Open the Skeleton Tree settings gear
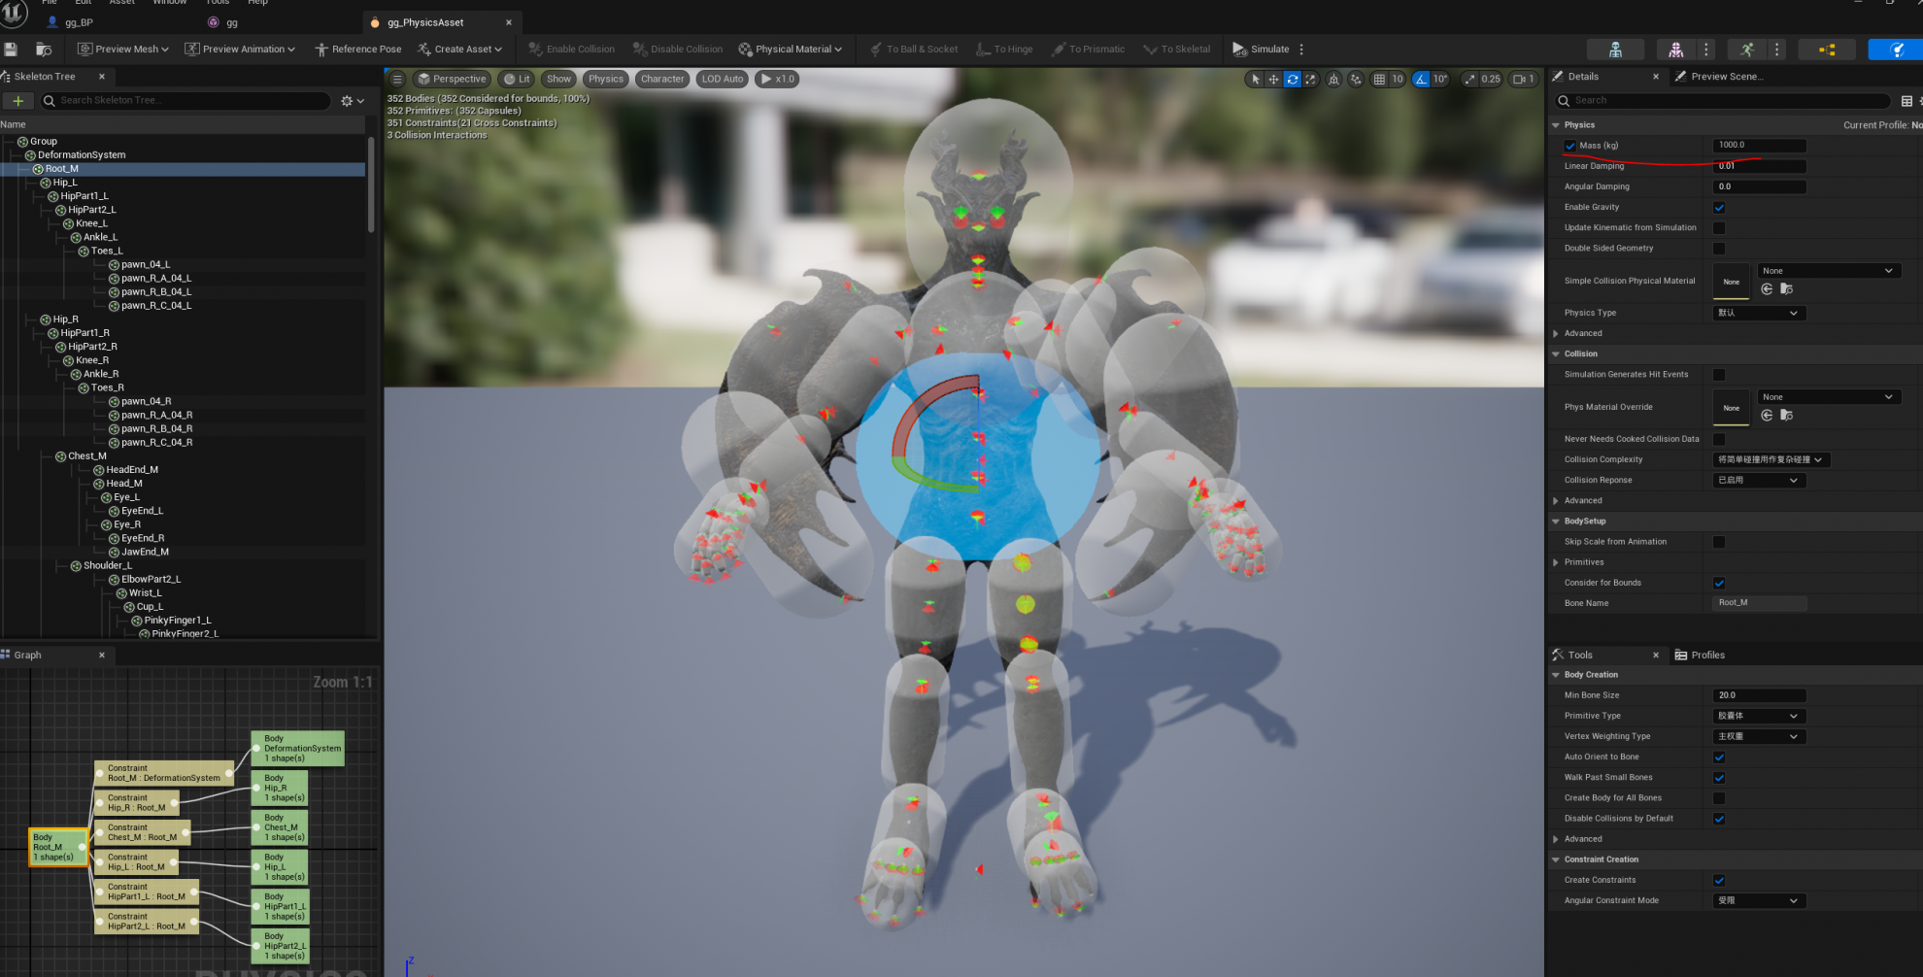Image resolution: width=1923 pixels, height=977 pixels. 346,100
